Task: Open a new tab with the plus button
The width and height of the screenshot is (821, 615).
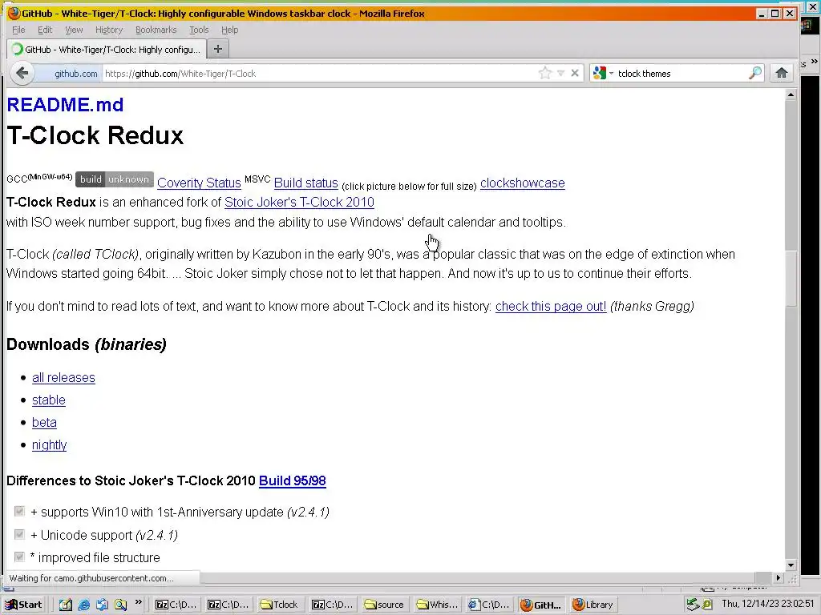Action: 218,49
